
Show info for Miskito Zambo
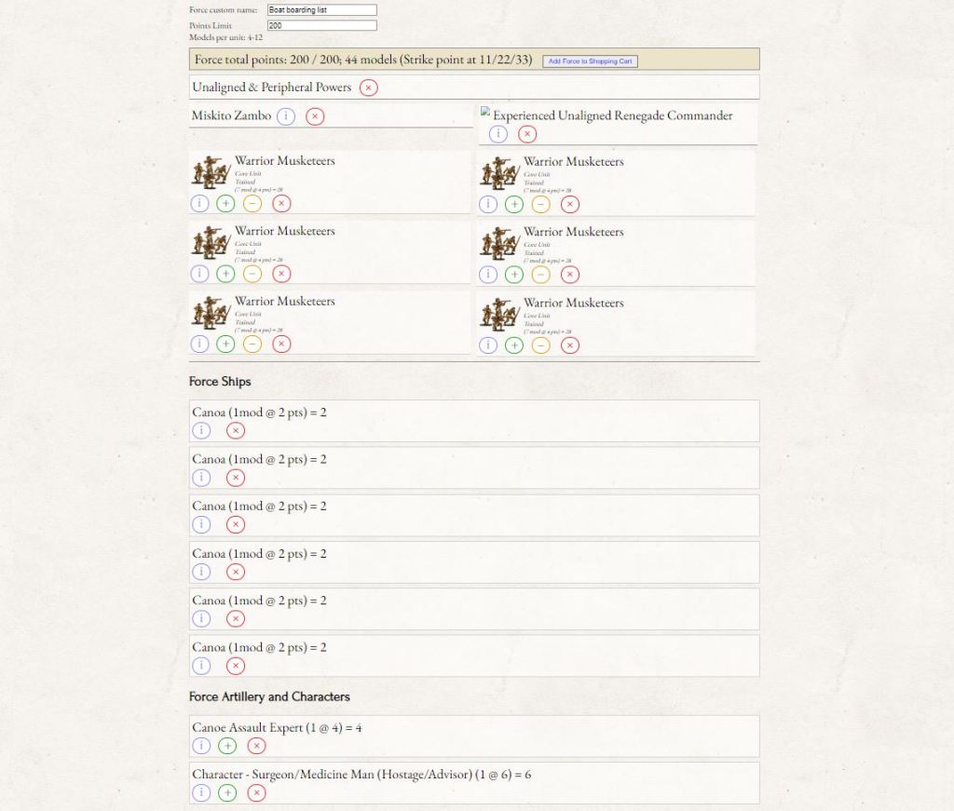pyautogui.click(x=286, y=116)
